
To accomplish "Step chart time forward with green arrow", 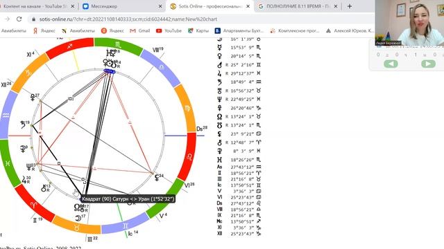I will coord(428,64).
